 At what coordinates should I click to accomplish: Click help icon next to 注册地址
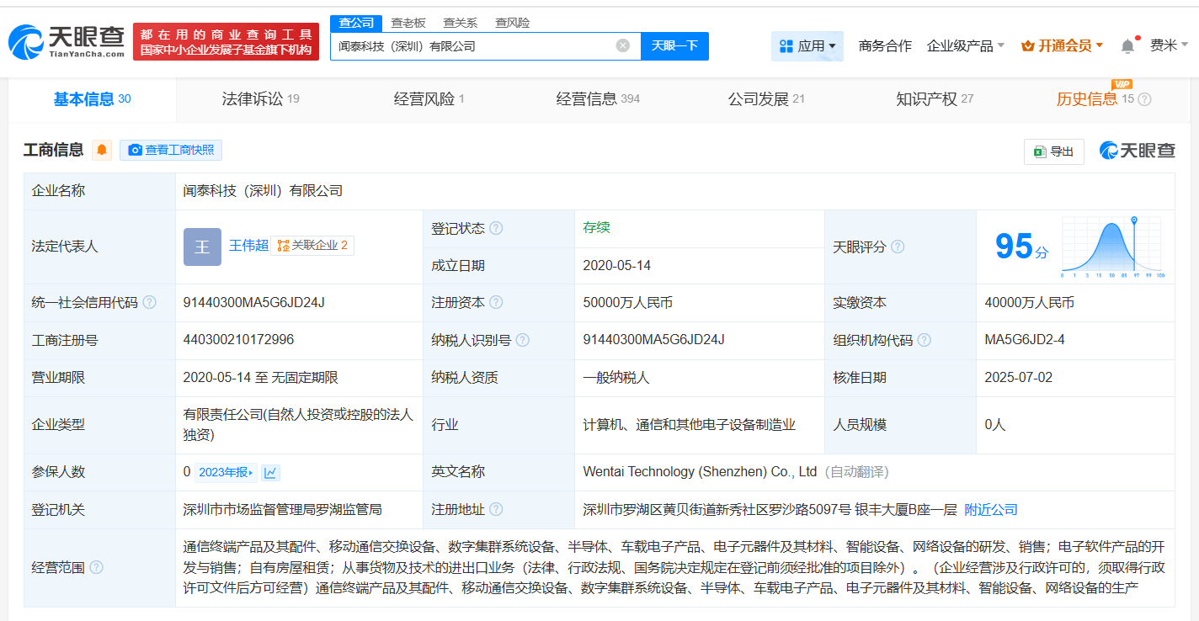496,509
